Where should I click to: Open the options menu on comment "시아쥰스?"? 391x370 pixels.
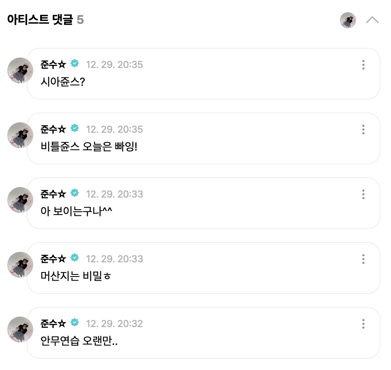pyautogui.click(x=363, y=65)
